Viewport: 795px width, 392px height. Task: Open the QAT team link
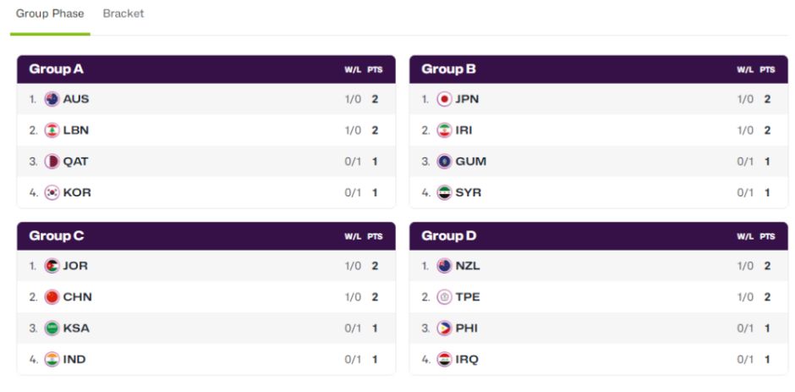click(x=75, y=162)
